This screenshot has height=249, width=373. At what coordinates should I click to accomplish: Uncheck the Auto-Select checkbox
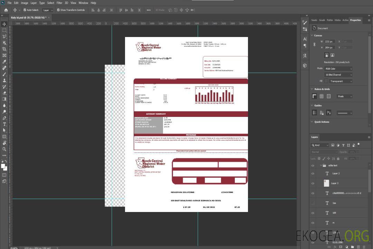(x=25, y=10)
